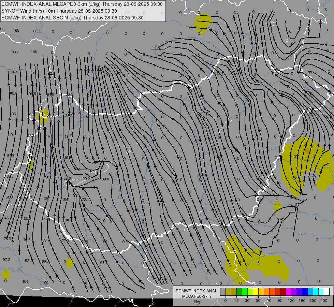The image size is (334, 307).
Task: Click legend tick label 12
Action: coord(236,301)
